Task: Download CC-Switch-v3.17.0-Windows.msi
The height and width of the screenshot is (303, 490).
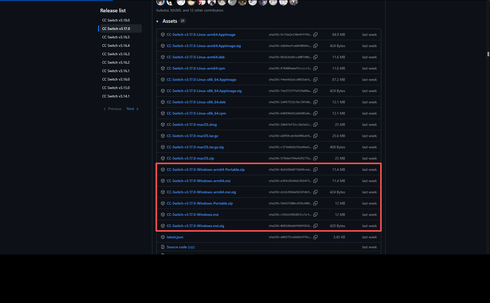Action: tap(193, 215)
